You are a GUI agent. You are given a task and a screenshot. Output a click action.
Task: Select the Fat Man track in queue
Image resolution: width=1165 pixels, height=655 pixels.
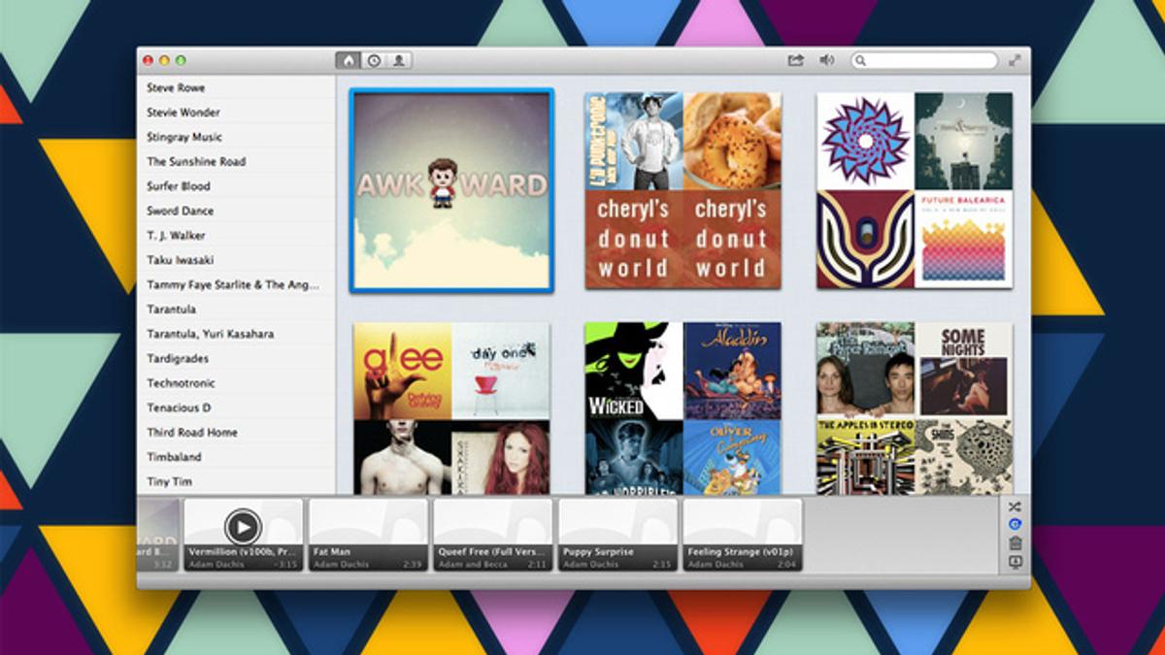click(x=368, y=534)
